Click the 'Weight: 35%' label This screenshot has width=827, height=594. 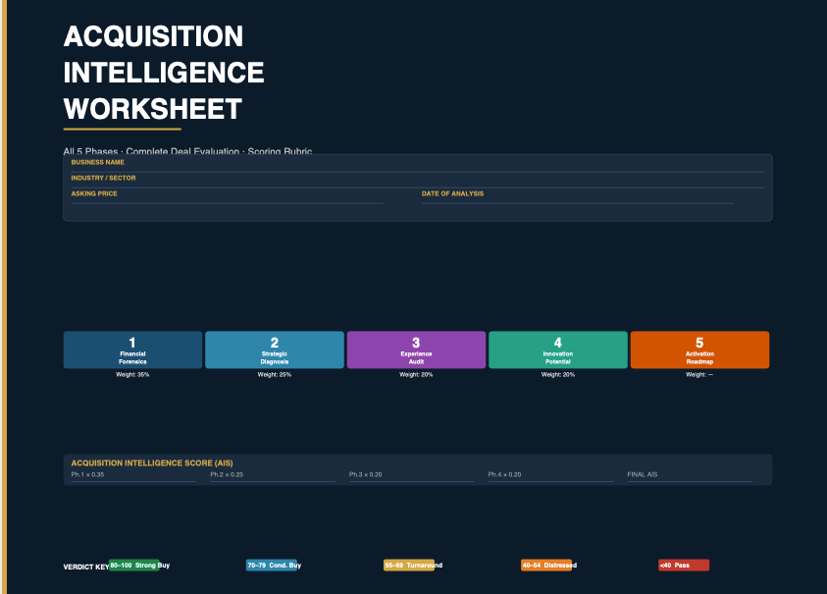[132, 374]
